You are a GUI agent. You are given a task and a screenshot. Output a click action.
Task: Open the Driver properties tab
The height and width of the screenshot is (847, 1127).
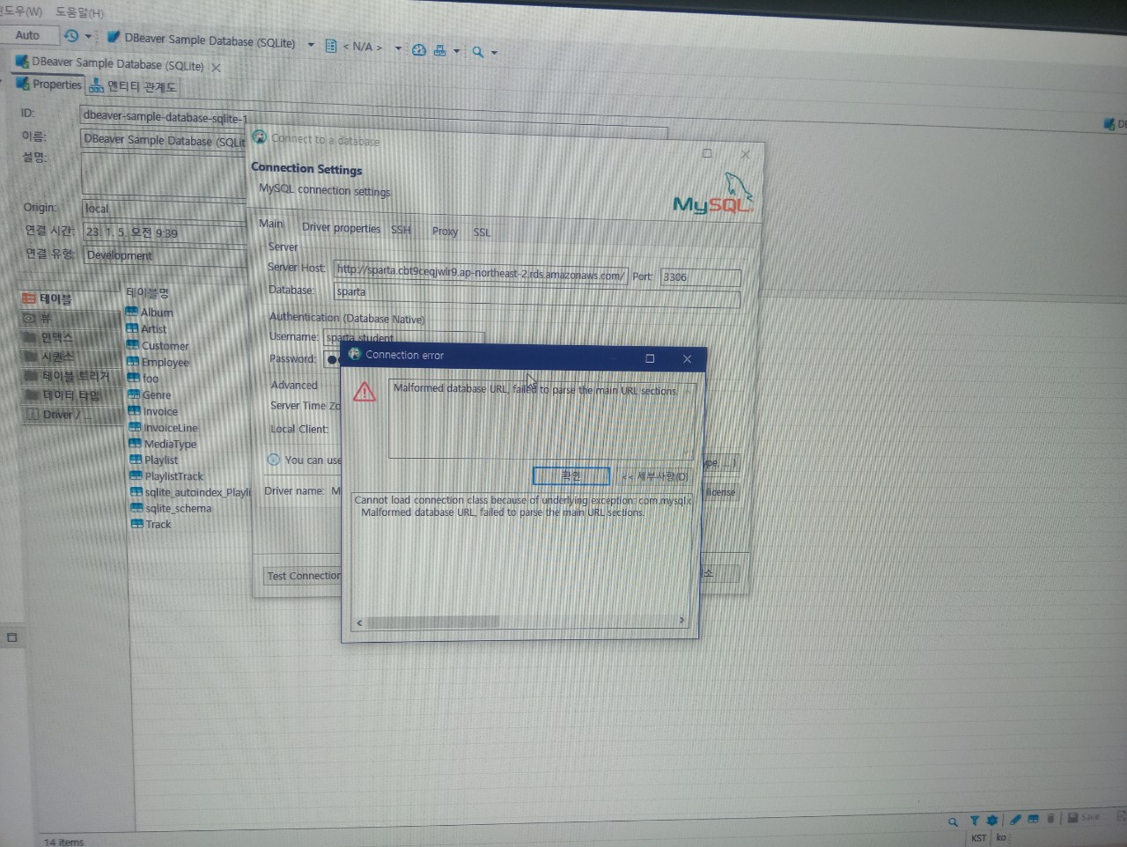[341, 228]
